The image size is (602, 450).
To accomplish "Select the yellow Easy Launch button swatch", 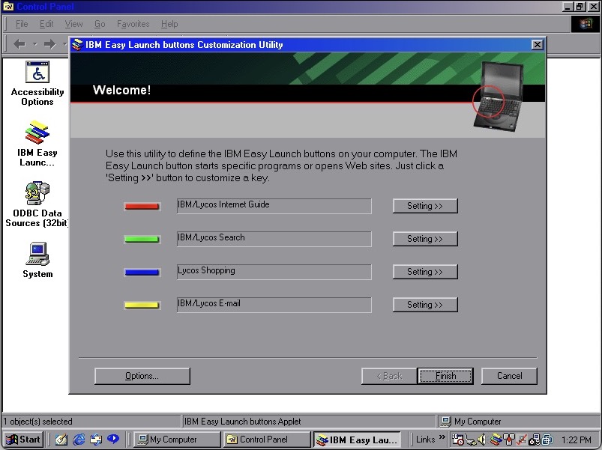I will [142, 305].
